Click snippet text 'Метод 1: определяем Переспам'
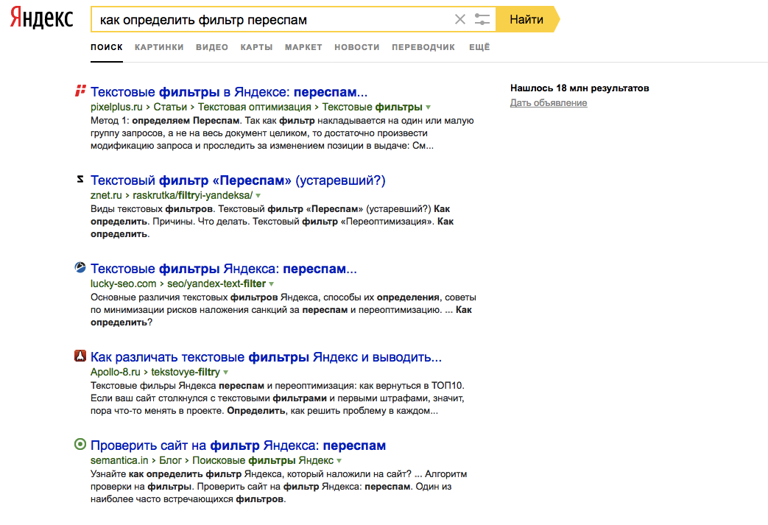 [165, 121]
